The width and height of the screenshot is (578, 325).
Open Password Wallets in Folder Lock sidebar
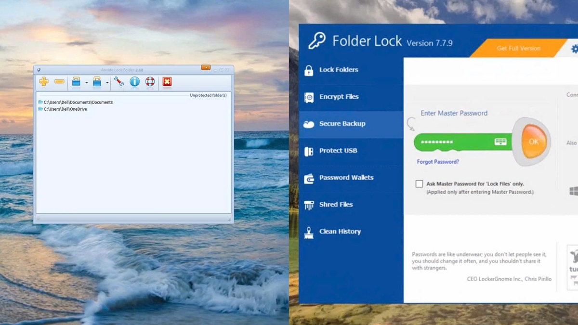point(351,178)
